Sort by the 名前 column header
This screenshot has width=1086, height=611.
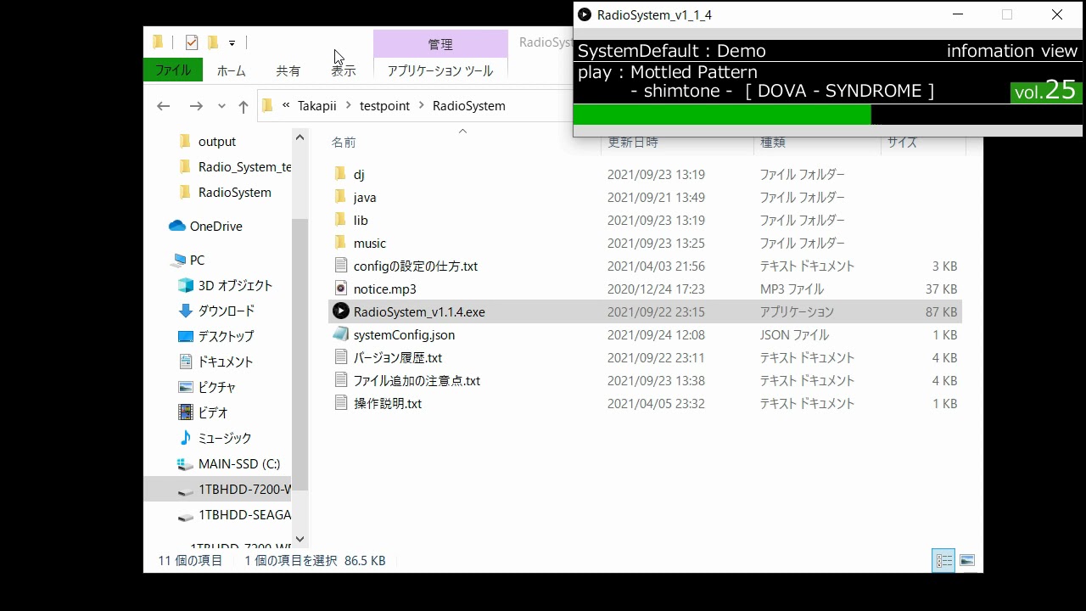tap(344, 142)
